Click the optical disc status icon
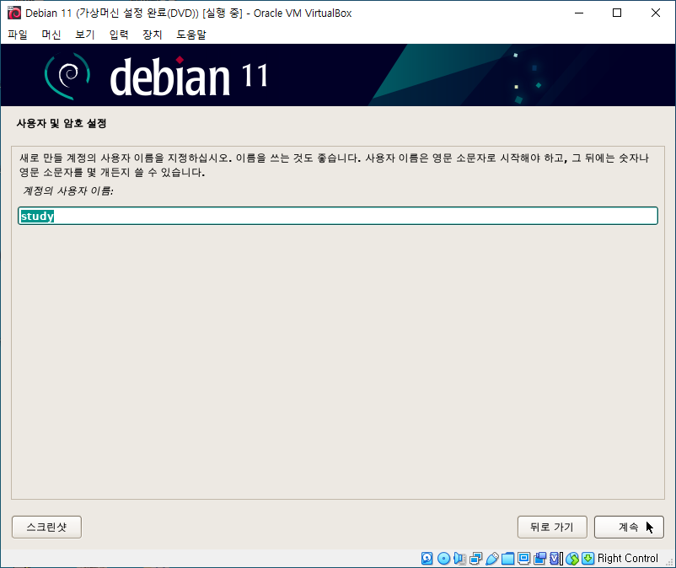676x568 pixels. (x=443, y=558)
